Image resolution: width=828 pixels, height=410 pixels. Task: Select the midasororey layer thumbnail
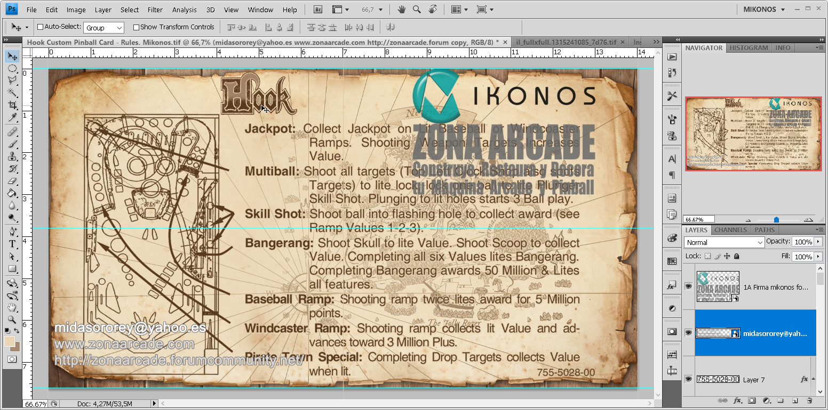(x=718, y=332)
